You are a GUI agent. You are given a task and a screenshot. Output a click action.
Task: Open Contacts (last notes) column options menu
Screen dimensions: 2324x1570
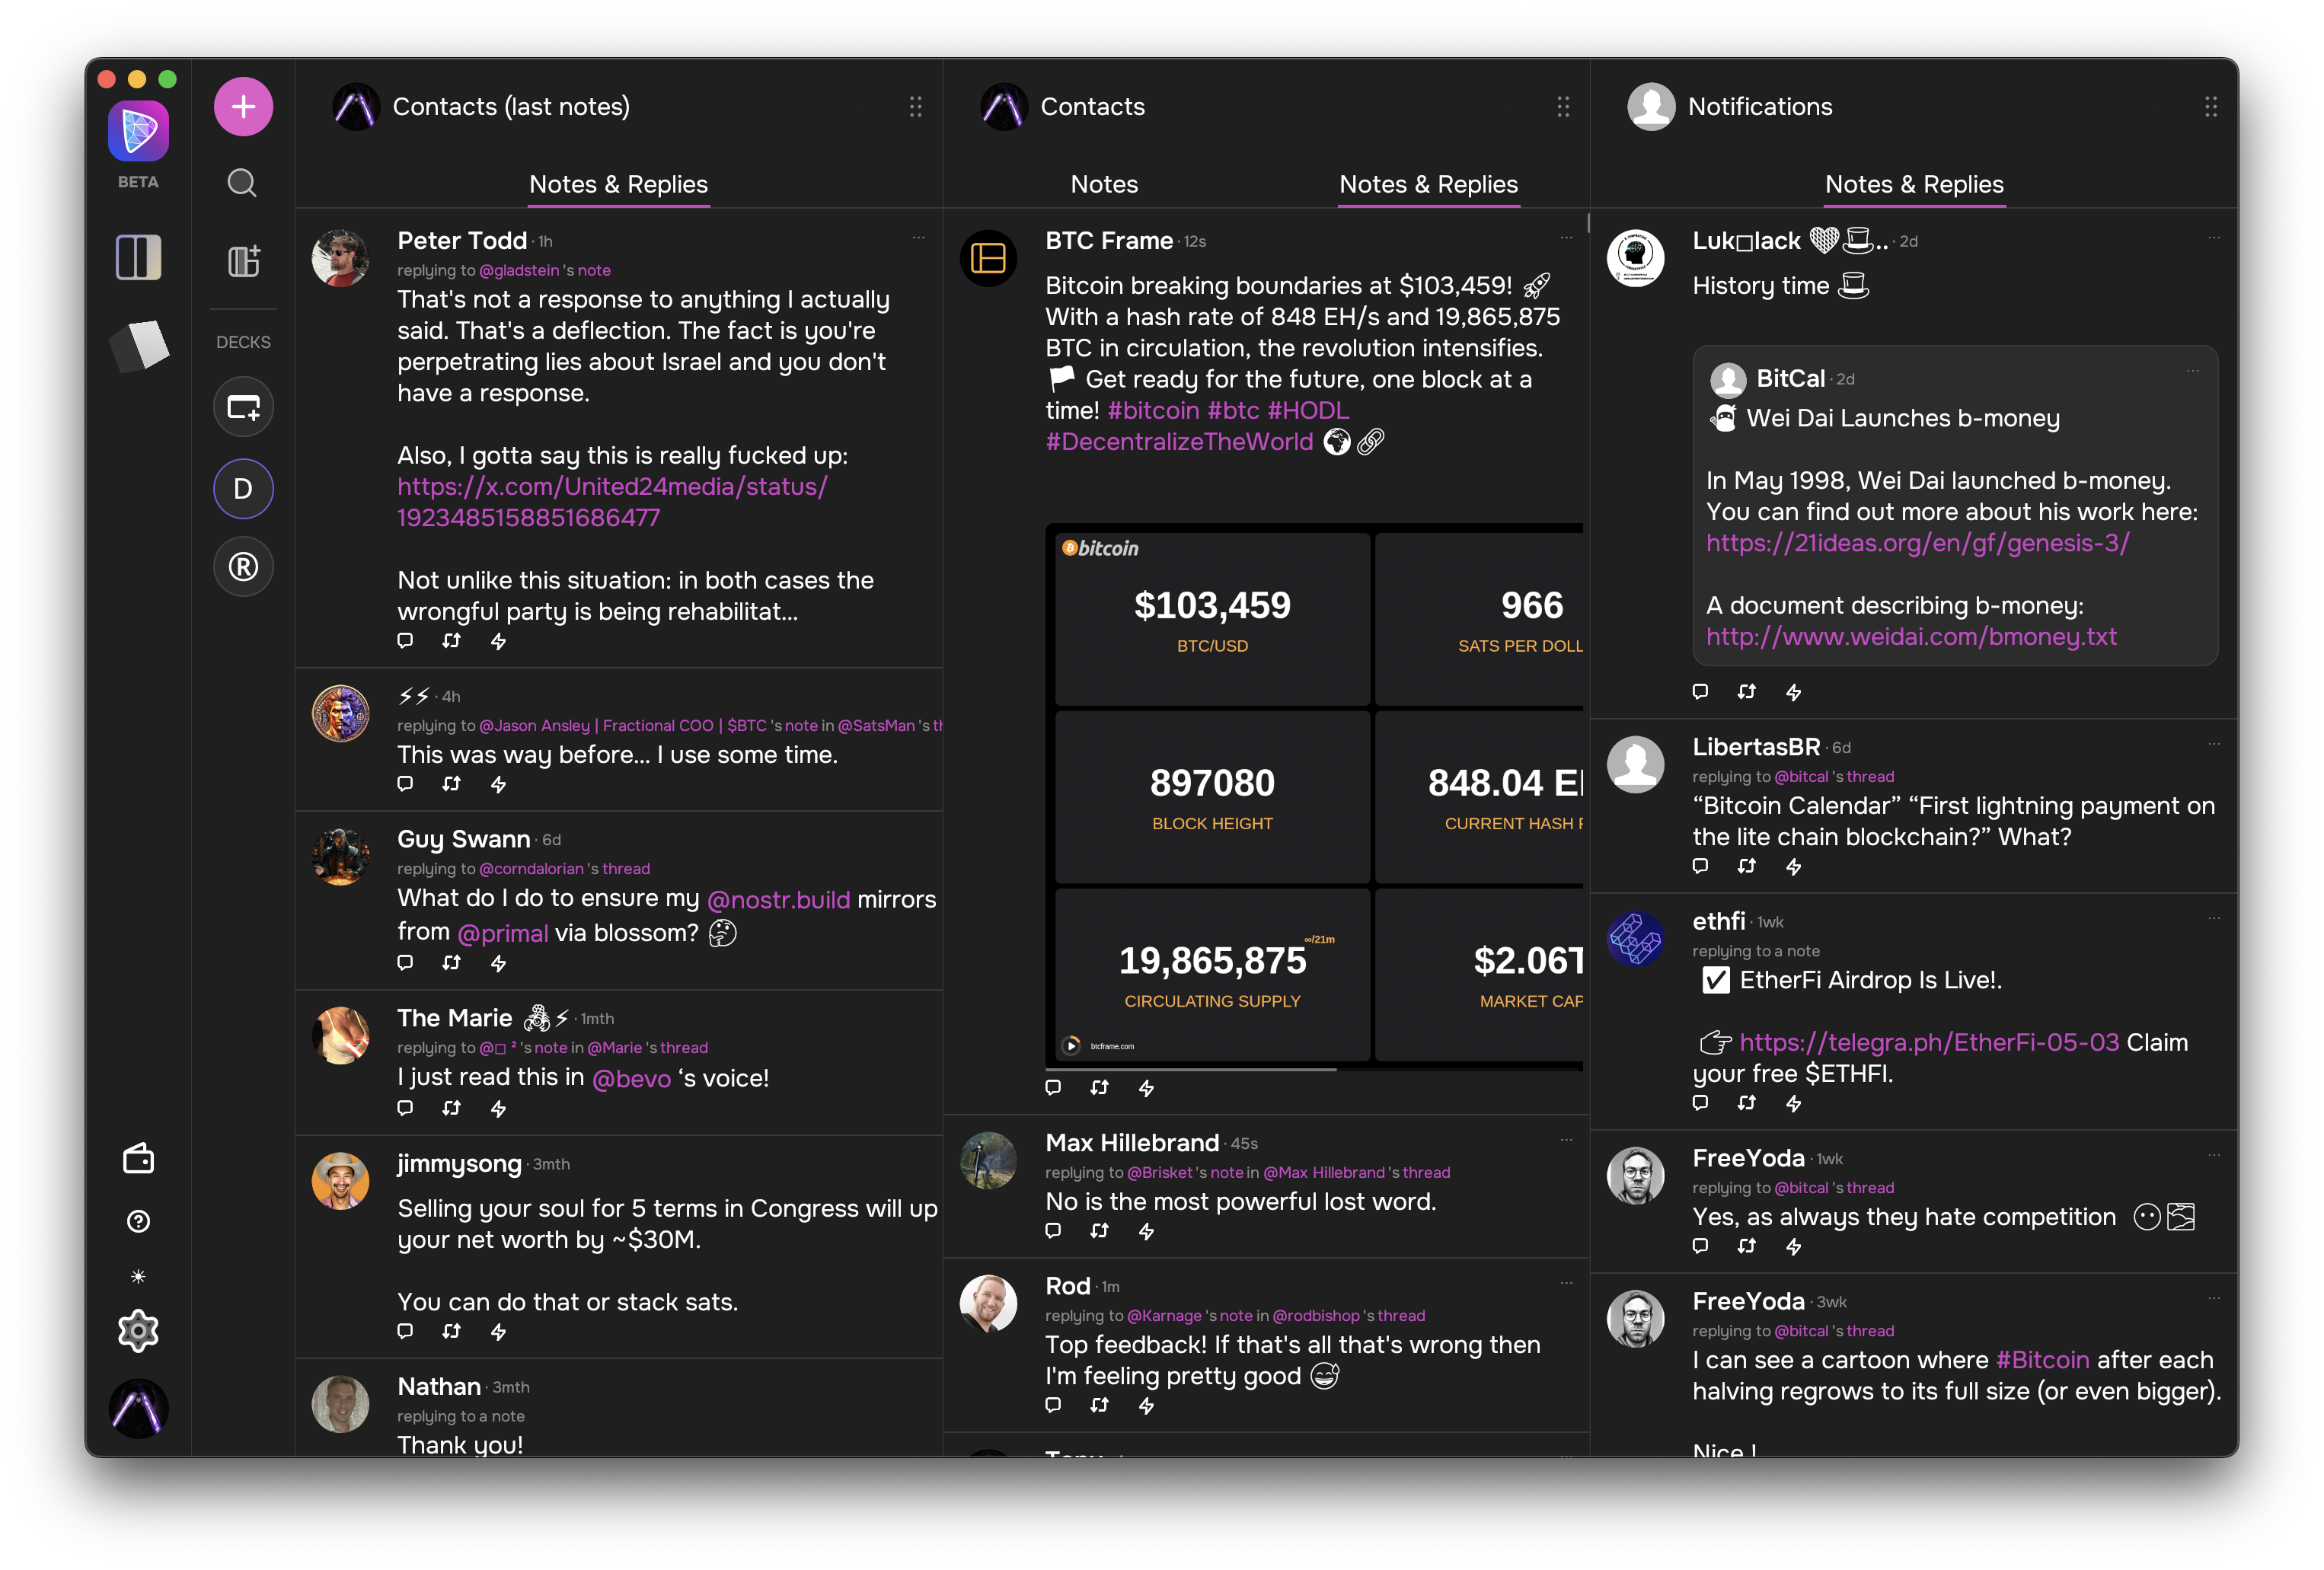[915, 107]
